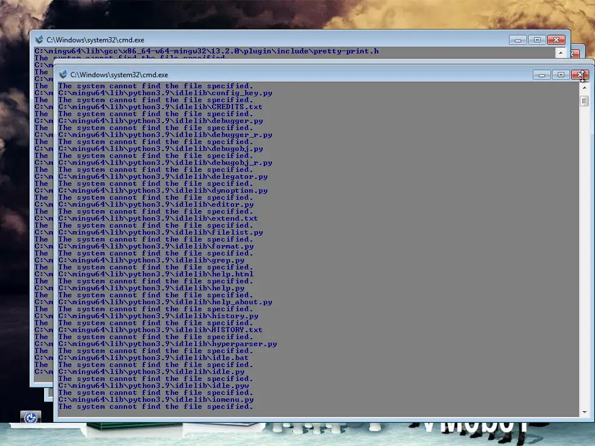Click the delegator.py path line
The image size is (595, 446).
[x=163, y=177]
